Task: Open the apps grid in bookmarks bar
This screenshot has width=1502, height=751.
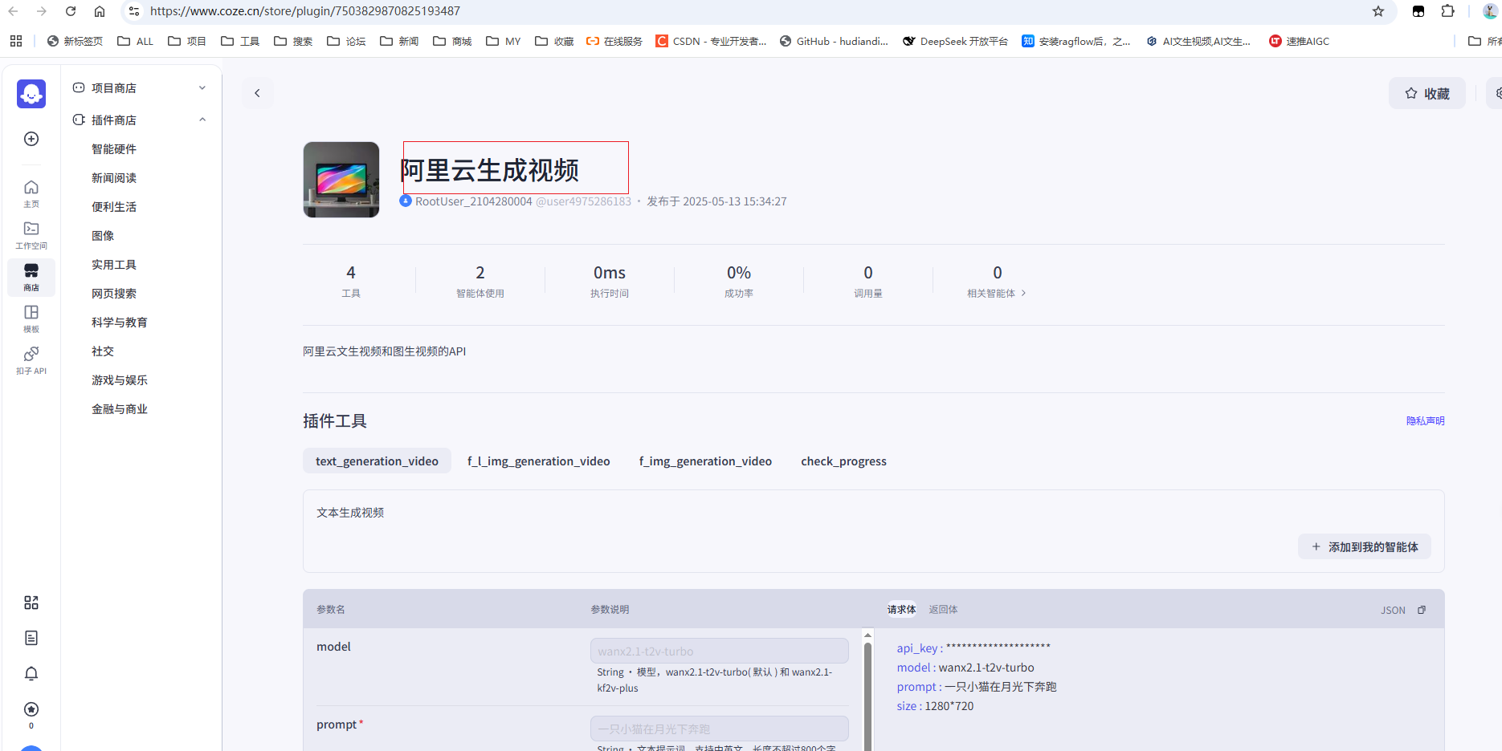Action: point(16,41)
